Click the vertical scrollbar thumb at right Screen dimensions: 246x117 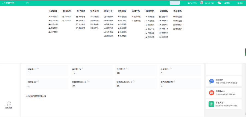click(245, 52)
